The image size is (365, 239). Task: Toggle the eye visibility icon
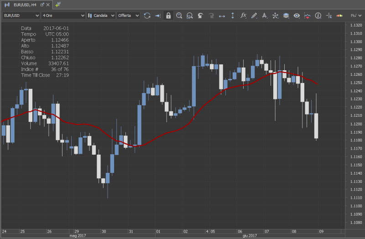click(x=297, y=16)
